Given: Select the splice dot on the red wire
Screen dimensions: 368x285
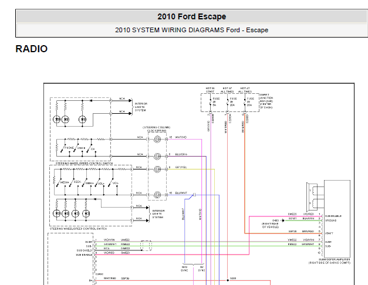Looking at the screenshot, I should (x=227, y=280).
